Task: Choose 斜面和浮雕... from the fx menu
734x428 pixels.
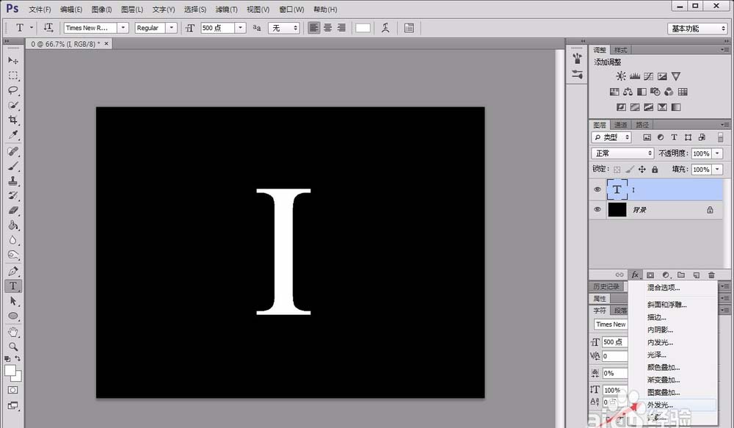Action: pyautogui.click(x=667, y=305)
